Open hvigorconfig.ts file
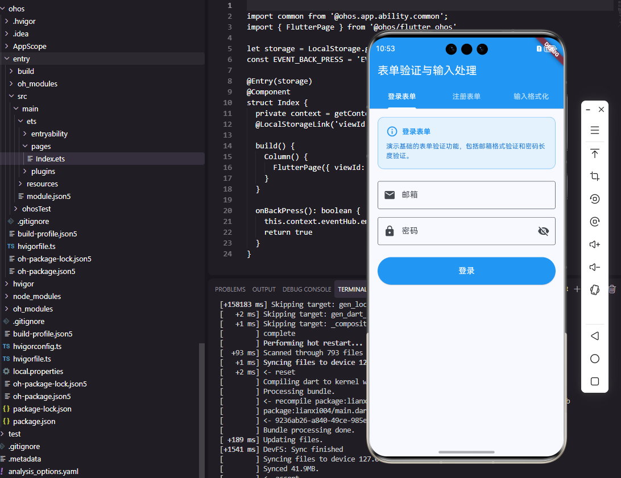The height and width of the screenshot is (478, 621). 37,346
